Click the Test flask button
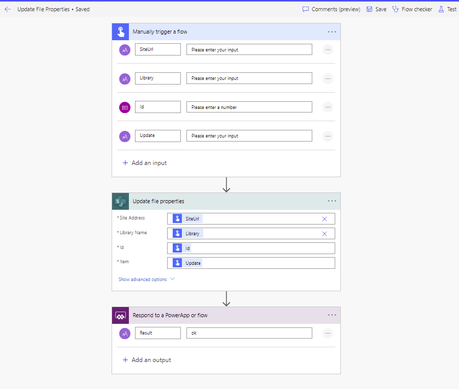The height and width of the screenshot is (389, 459). click(x=447, y=9)
